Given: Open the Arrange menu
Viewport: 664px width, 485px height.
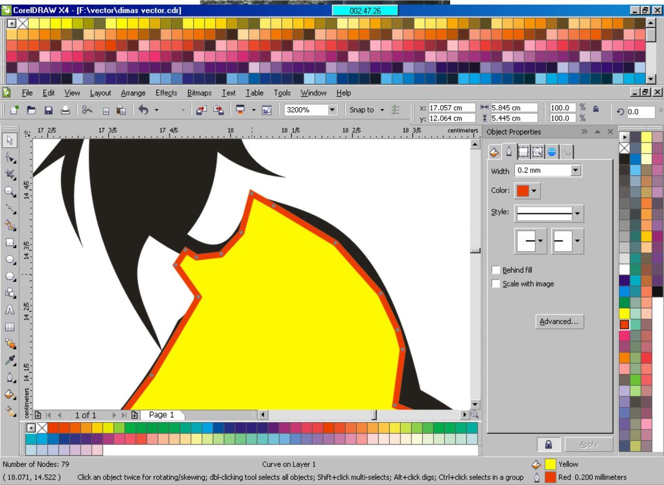Looking at the screenshot, I should pyautogui.click(x=133, y=93).
